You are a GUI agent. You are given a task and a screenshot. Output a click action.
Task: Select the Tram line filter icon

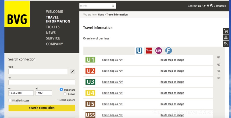click(149, 51)
